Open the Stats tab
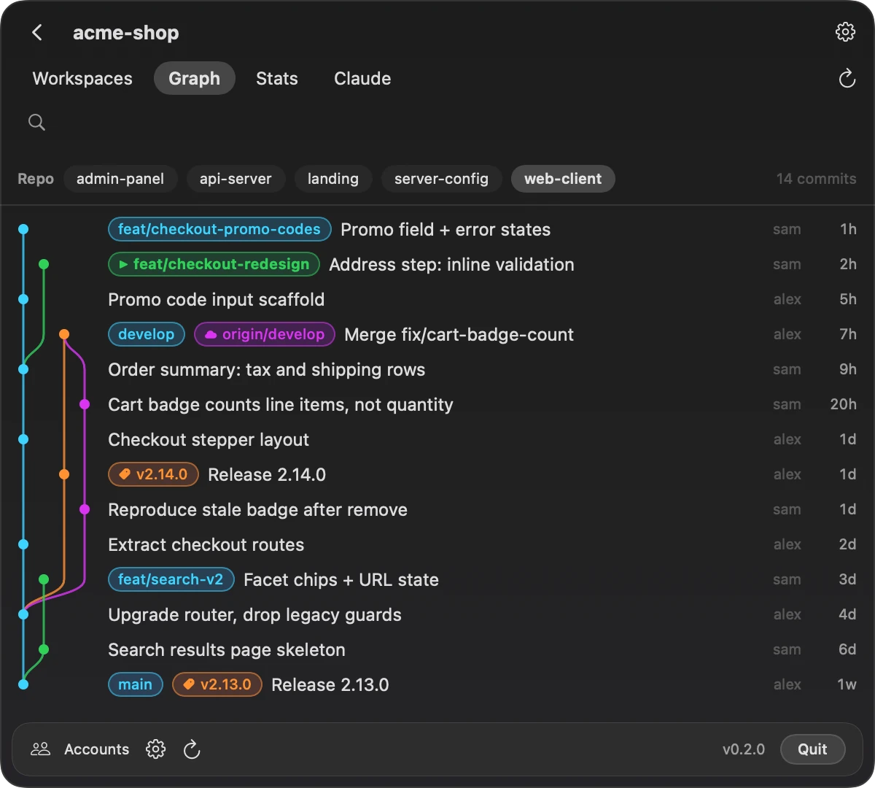Image resolution: width=875 pixels, height=788 pixels. coord(277,79)
